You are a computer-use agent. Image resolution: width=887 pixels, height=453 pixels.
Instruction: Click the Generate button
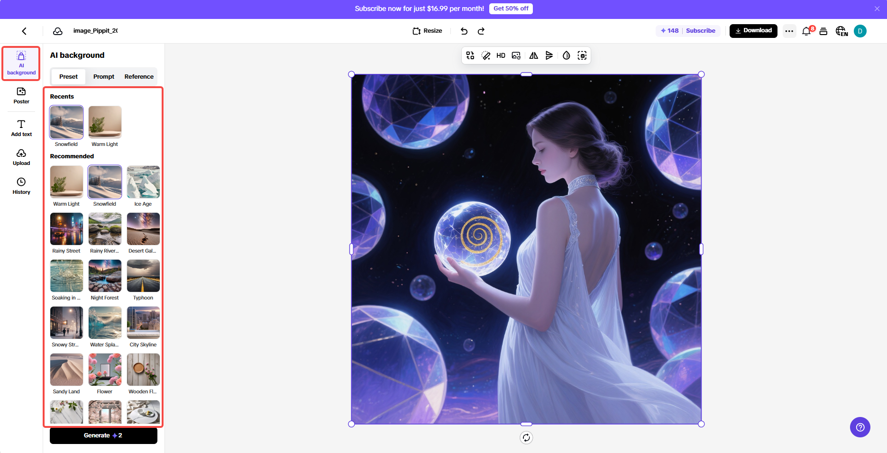point(103,435)
